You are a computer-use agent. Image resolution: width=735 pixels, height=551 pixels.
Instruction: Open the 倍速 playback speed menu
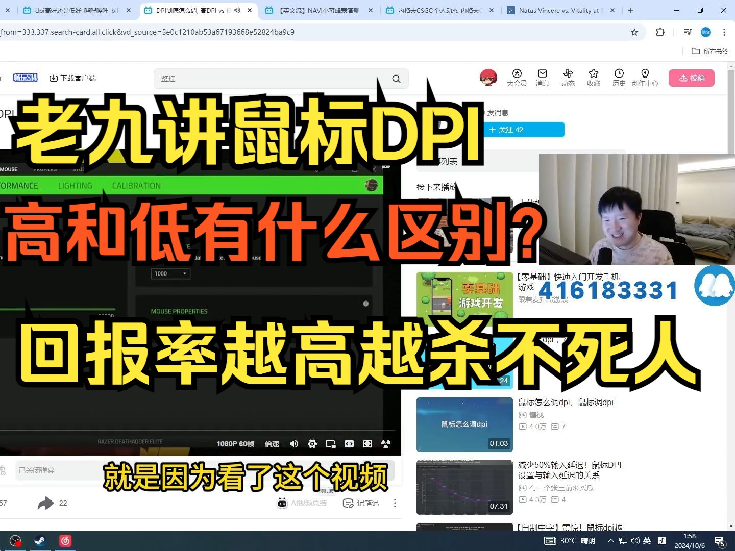[x=272, y=444]
